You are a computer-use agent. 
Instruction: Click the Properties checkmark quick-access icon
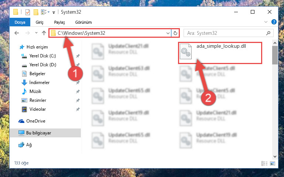(x=28, y=12)
